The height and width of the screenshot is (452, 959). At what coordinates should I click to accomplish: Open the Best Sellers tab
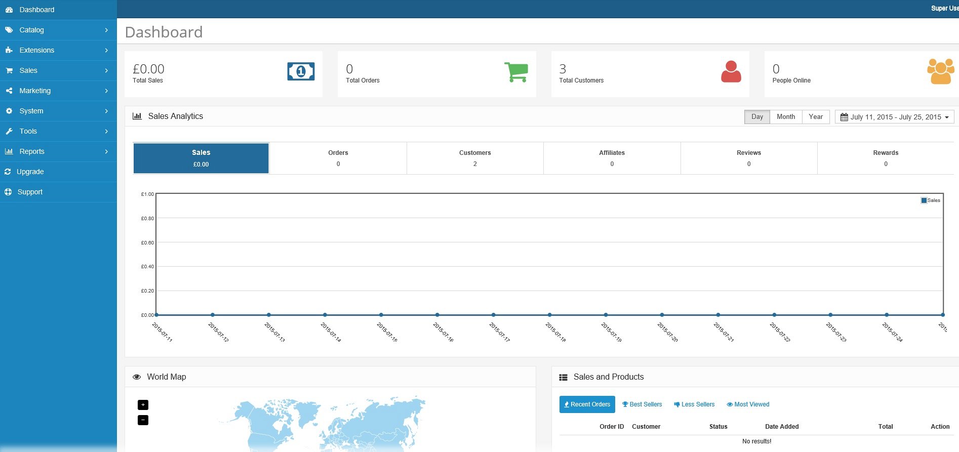point(642,404)
